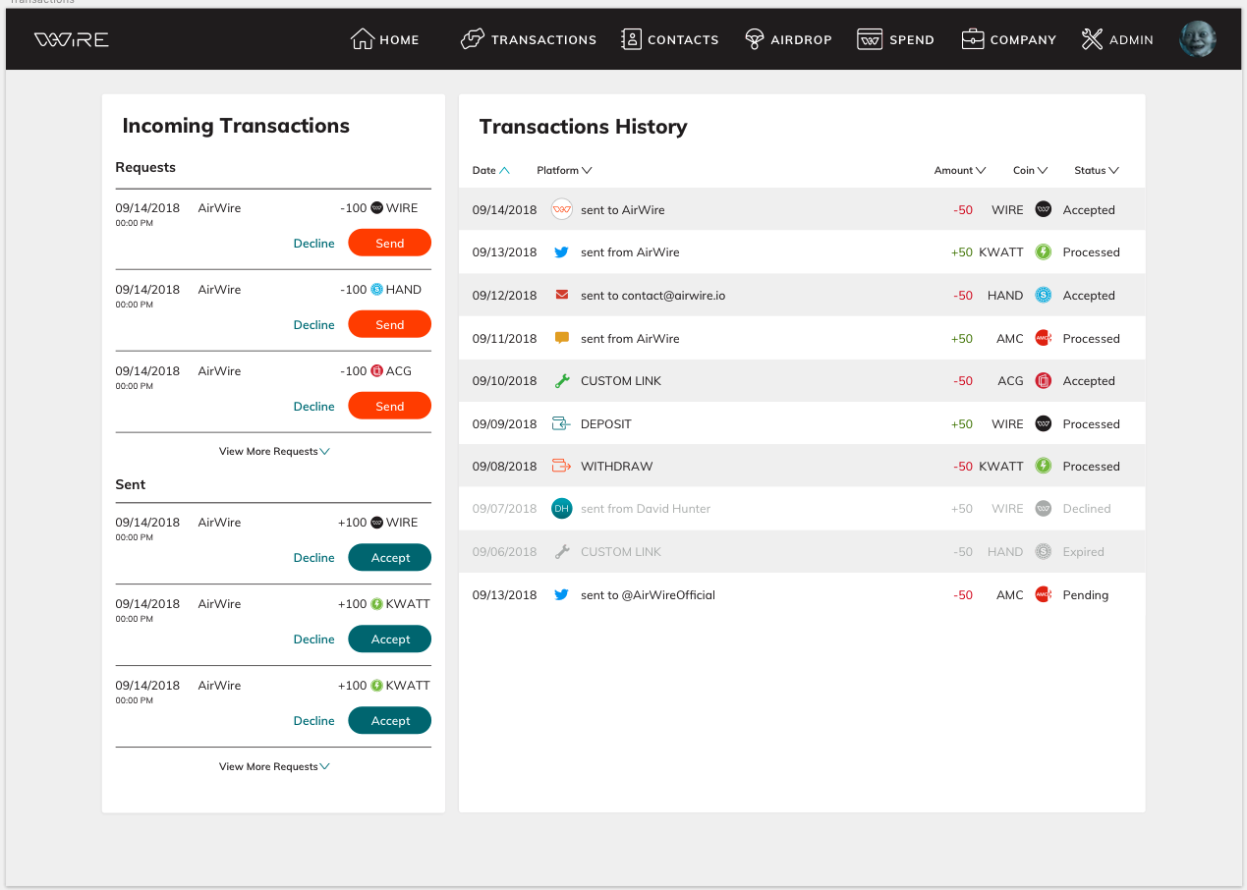The image size is (1247, 890).
Task: Click WIRE coin icon in 09/14/2018 history row
Action: click(1044, 209)
